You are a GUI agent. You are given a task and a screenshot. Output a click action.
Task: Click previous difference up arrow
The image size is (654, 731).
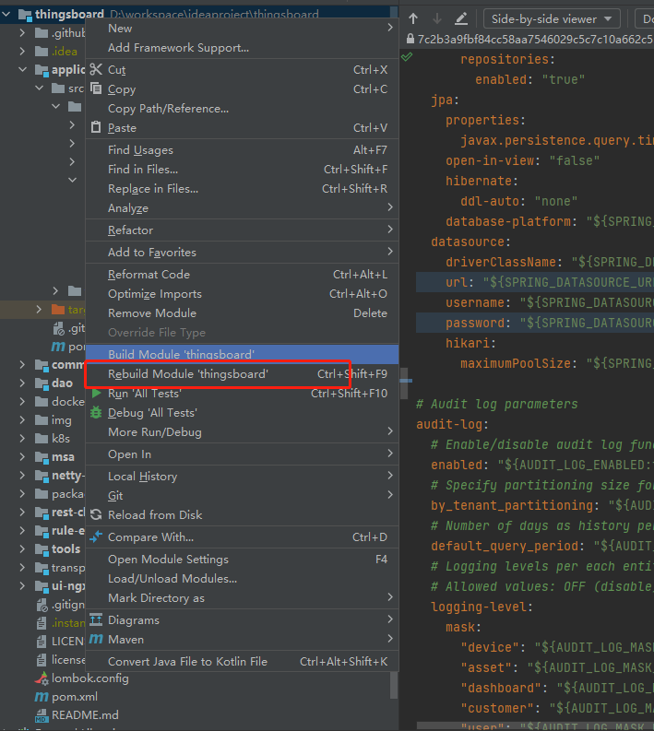pyautogui.click(x=413, y=18)
